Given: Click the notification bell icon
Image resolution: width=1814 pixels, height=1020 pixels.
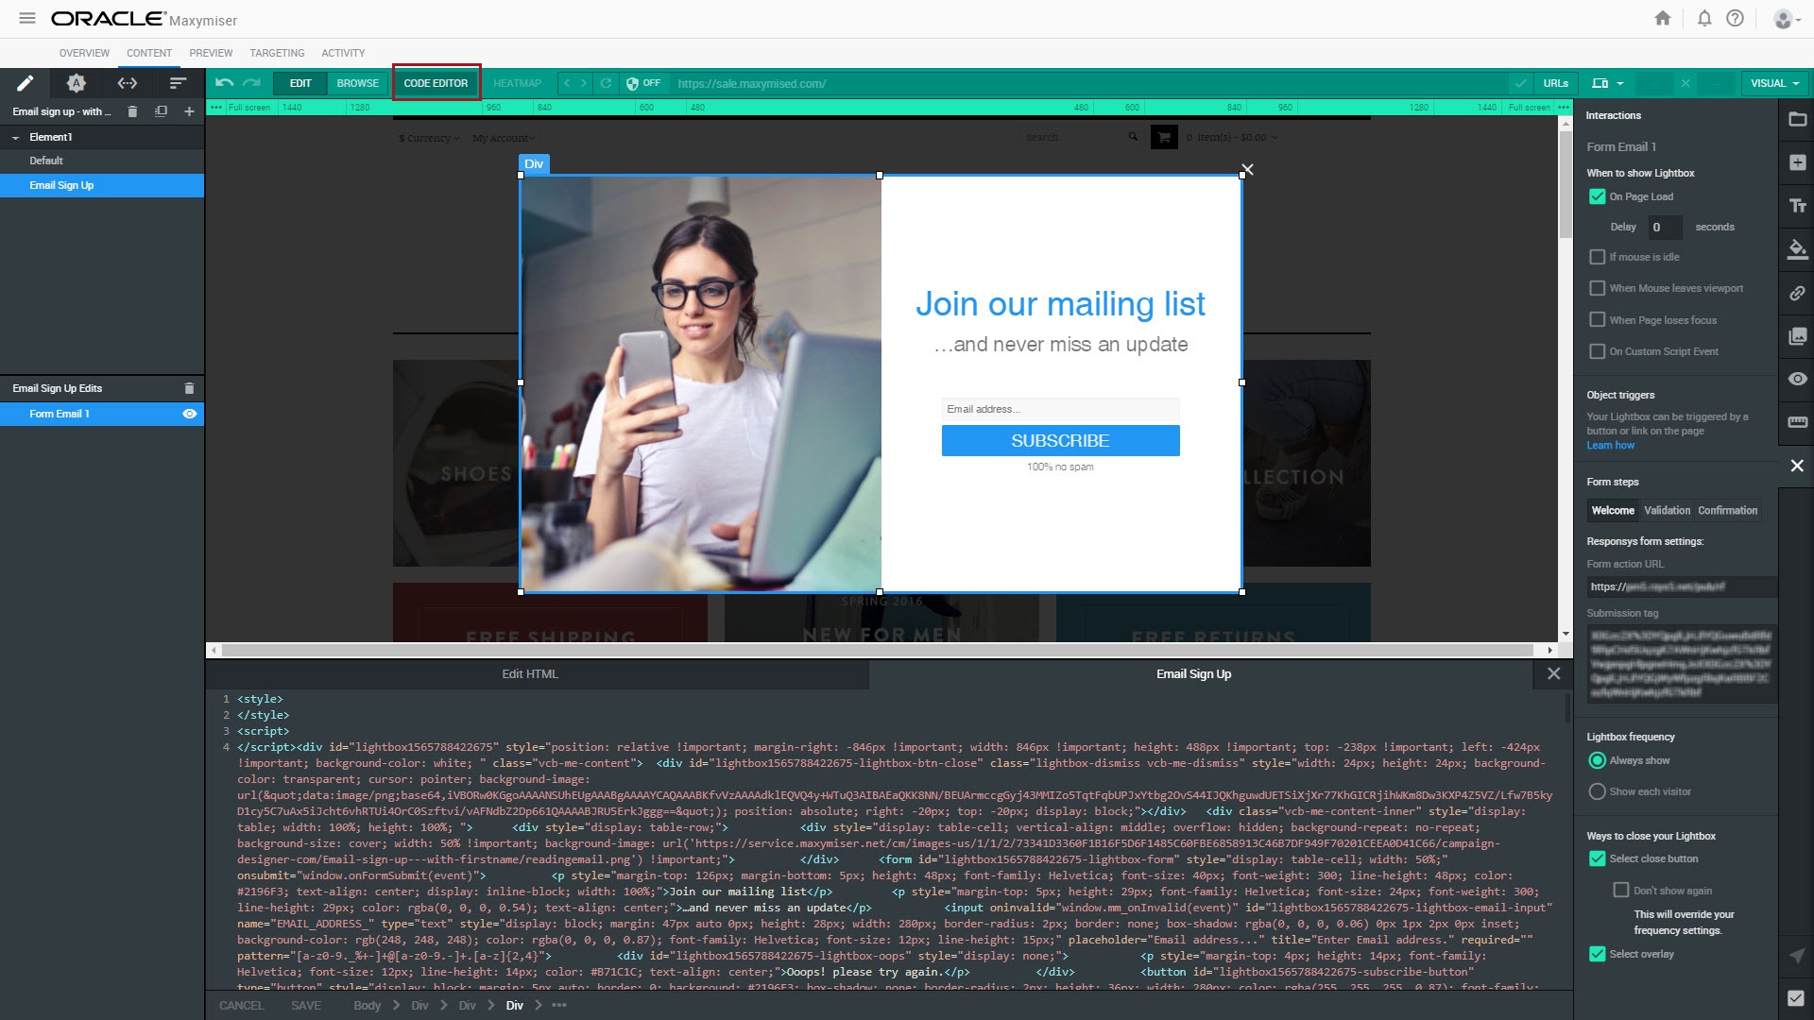Looking at the screenshot, I should (1704, 19).
